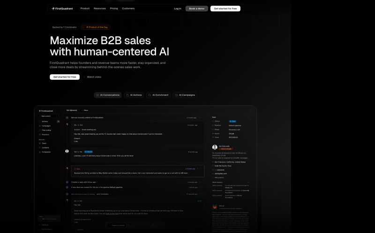Open the Product menu

click(85, 8)
